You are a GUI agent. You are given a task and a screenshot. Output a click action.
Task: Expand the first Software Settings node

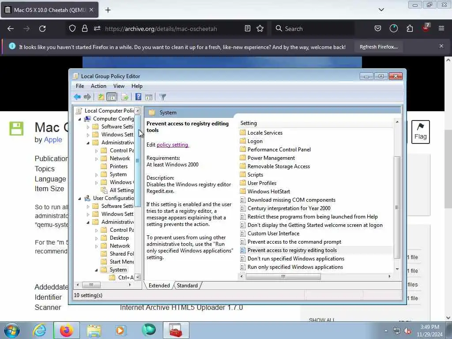88,127
